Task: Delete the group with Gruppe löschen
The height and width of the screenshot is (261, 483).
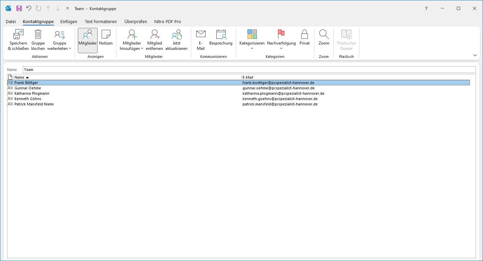Action: point(38,40)
